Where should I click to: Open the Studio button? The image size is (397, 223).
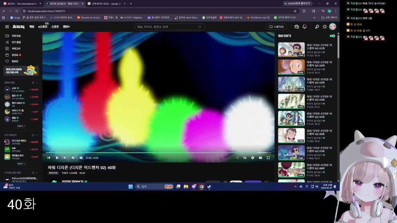coord(277,27)
